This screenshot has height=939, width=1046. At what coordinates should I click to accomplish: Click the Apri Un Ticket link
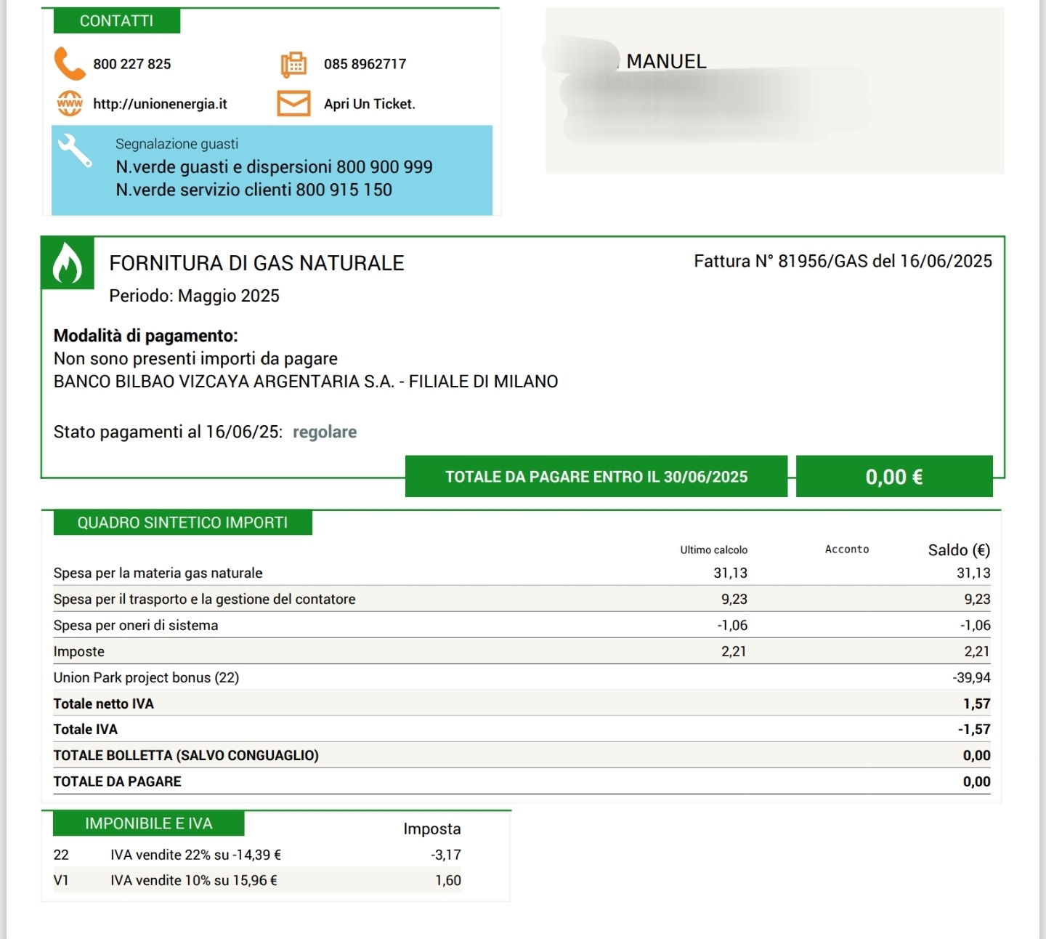coord(370,104)
